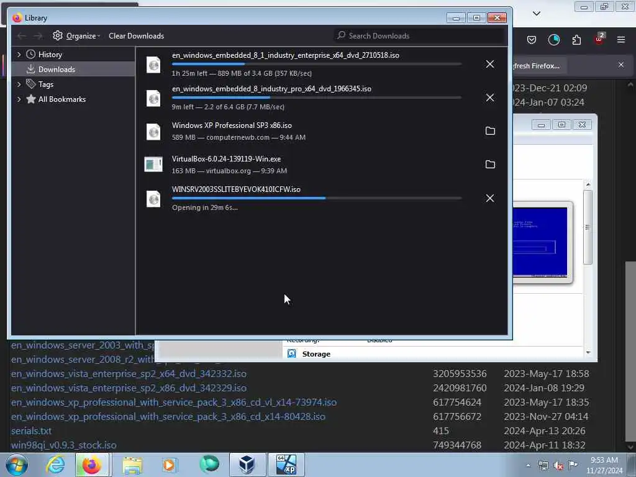Click the network tray icon
This screenshot has width=636, height=477.
[543, 466]
